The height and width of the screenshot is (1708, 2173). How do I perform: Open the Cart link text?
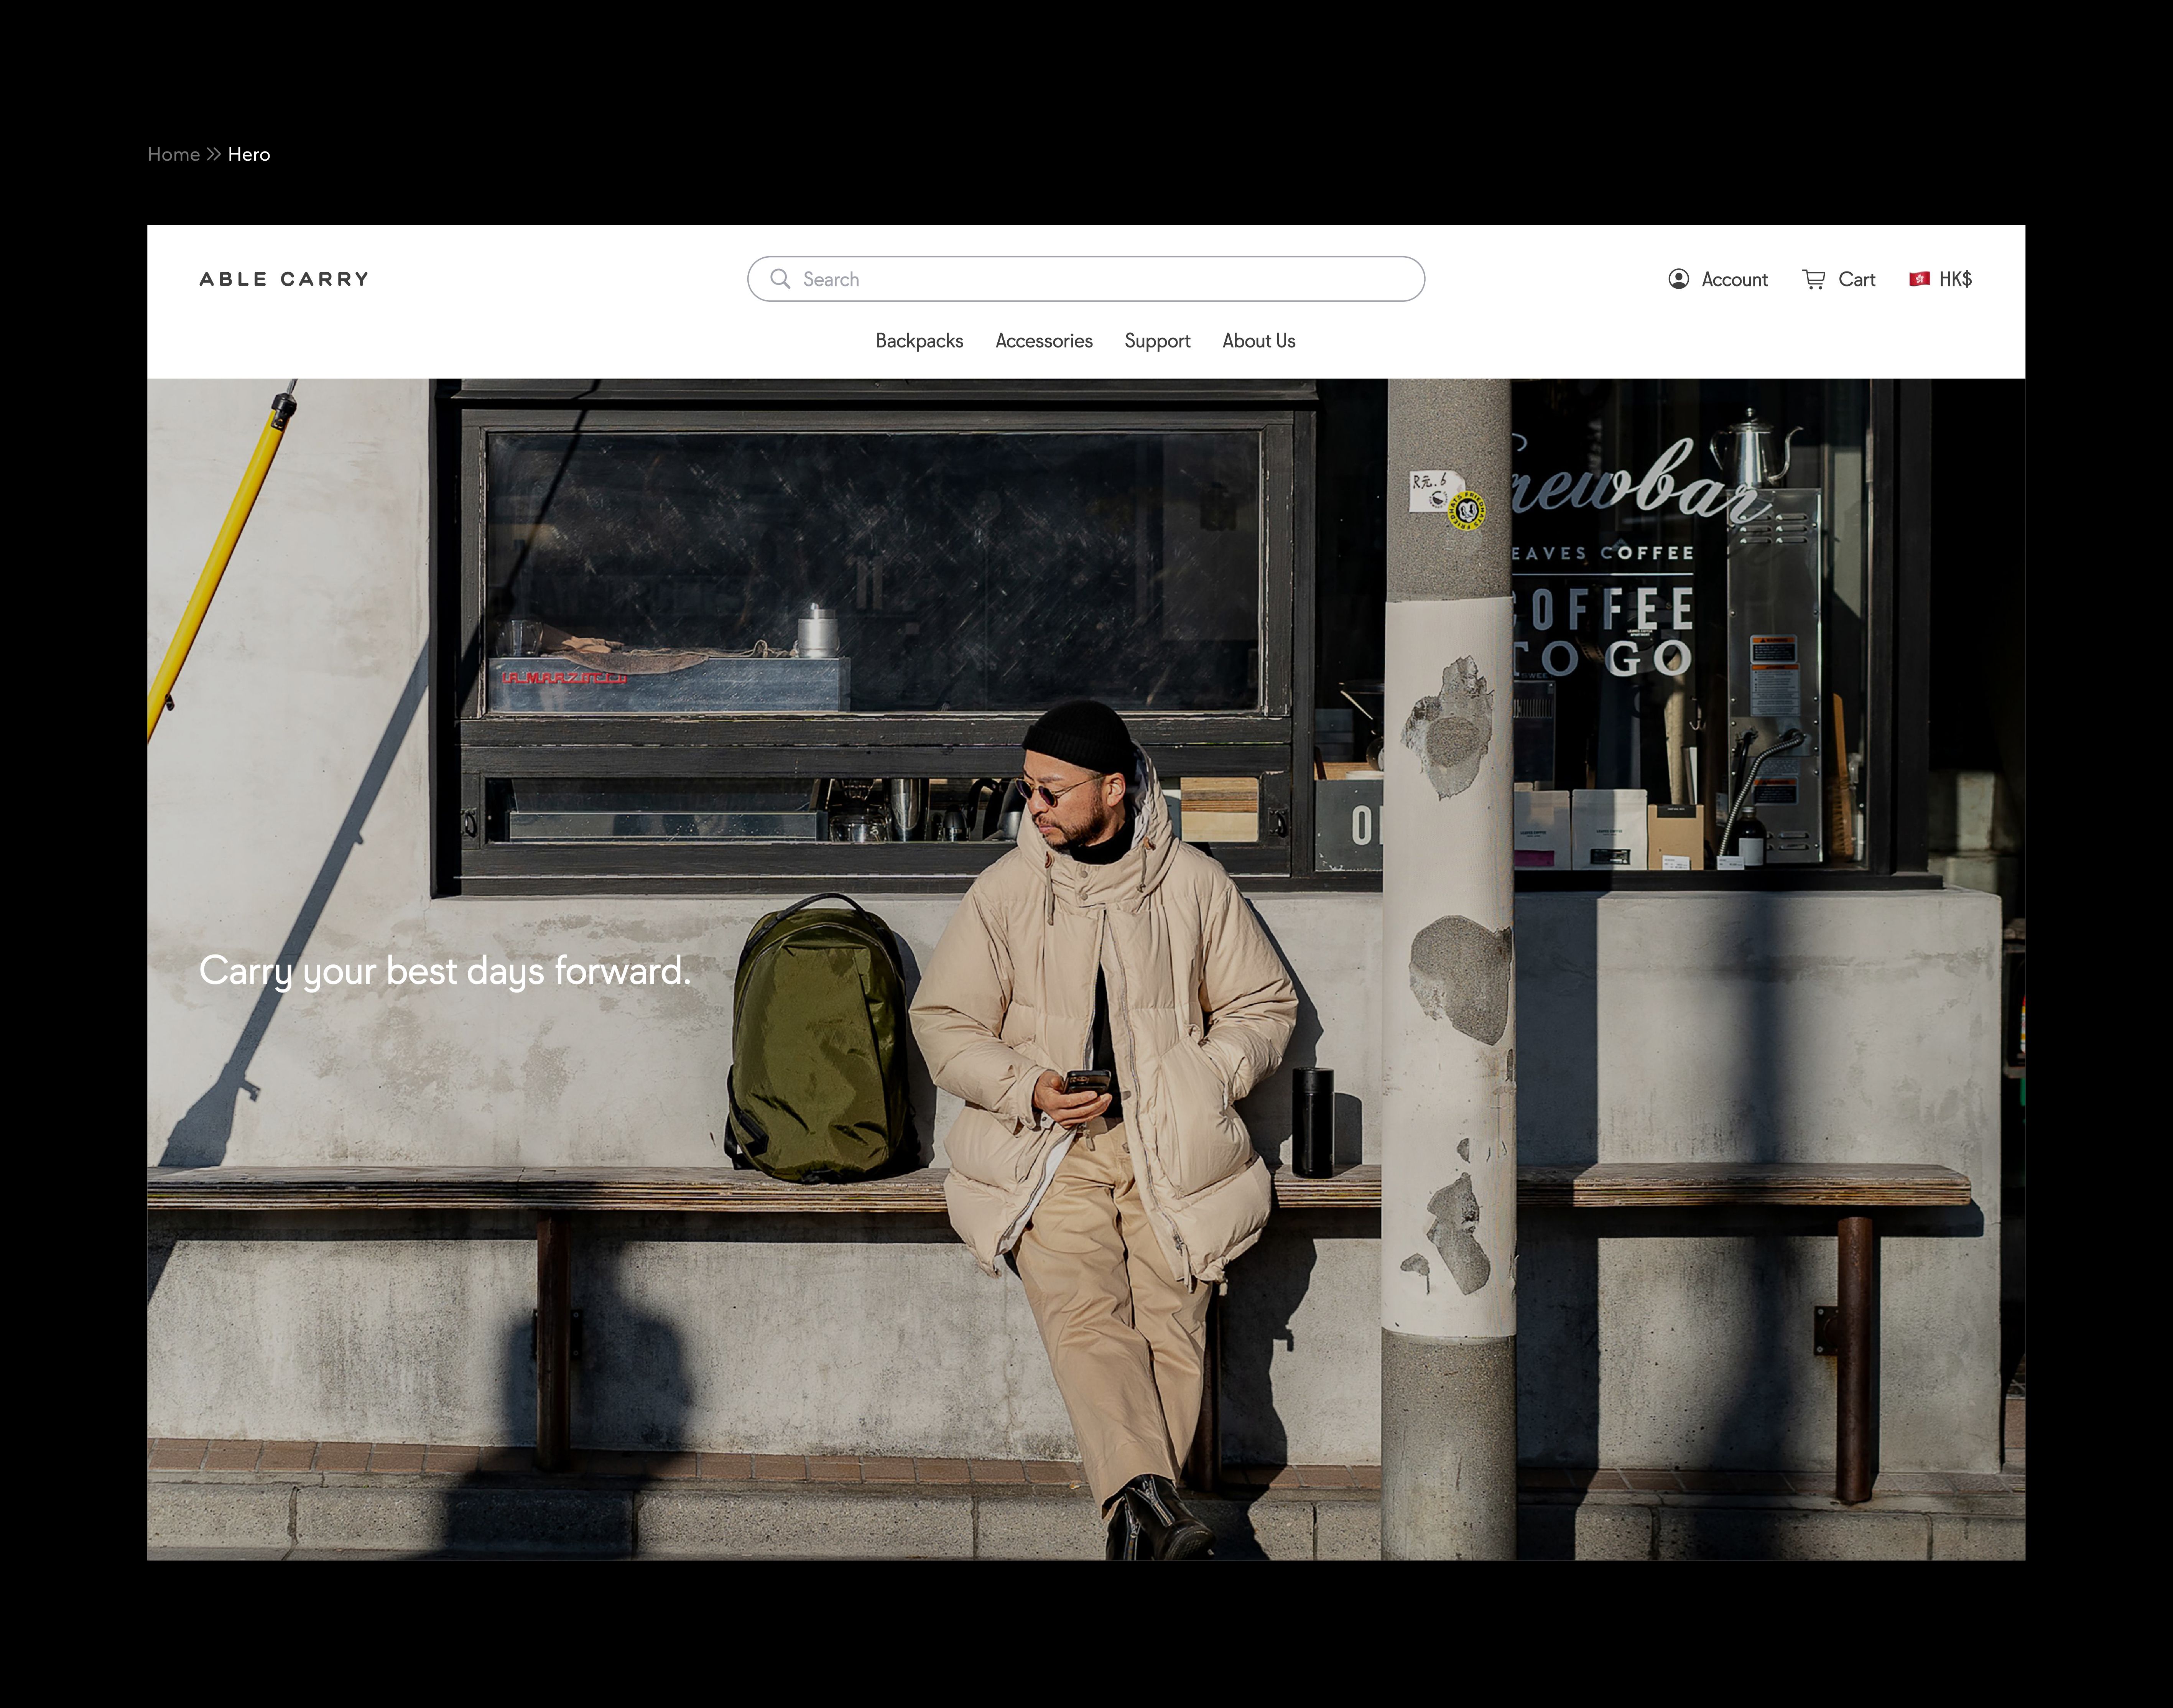click(x=1857, y=279)
